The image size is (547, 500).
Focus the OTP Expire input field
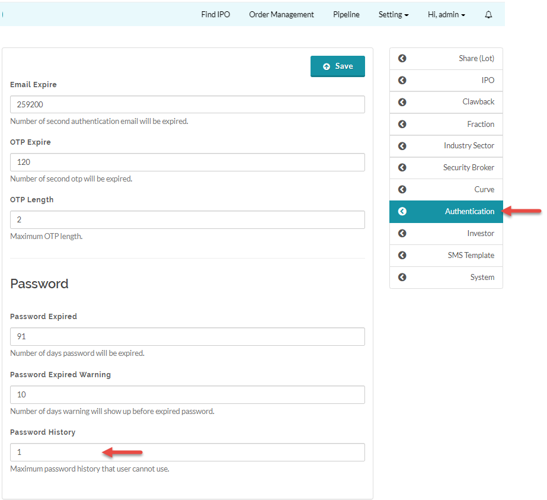187,162
